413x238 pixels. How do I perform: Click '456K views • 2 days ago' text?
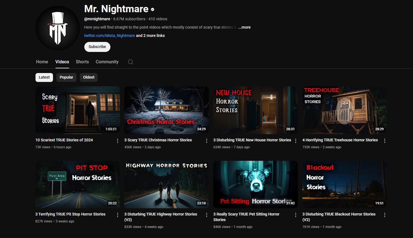(143, 147)
